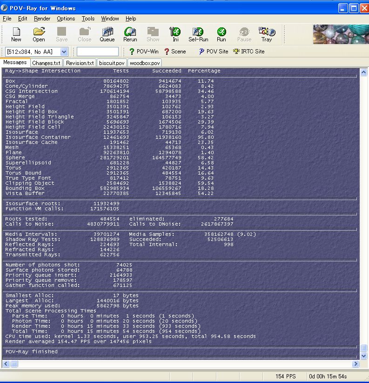Image resolution: width=369 pixels, height=383 pixels.
Task: Click the spheres thumbnail image in toolbar
Action: tap(341, 34)
